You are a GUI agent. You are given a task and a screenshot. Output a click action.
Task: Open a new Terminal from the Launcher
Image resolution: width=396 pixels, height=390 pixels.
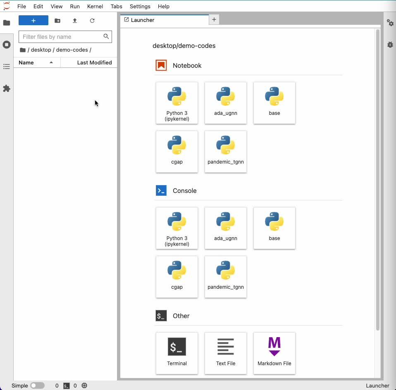177,353
